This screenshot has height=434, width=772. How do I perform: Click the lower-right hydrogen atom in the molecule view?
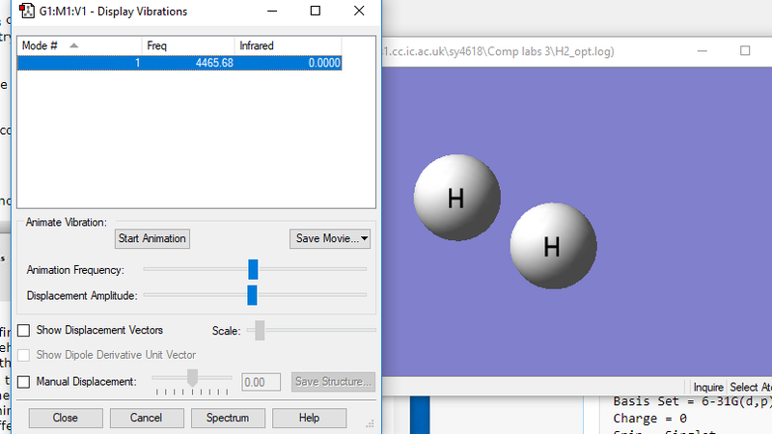click(x=553, y=246)
